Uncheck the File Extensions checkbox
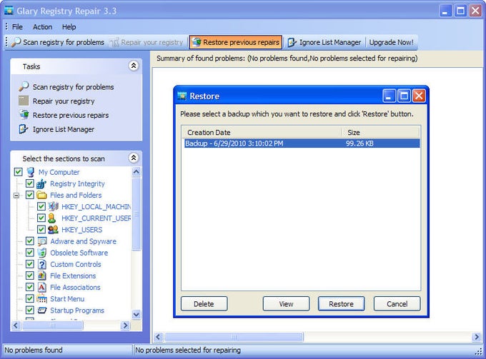Viewport: 486px width, 359px height. pyautogui.click(x=30, y=275)
